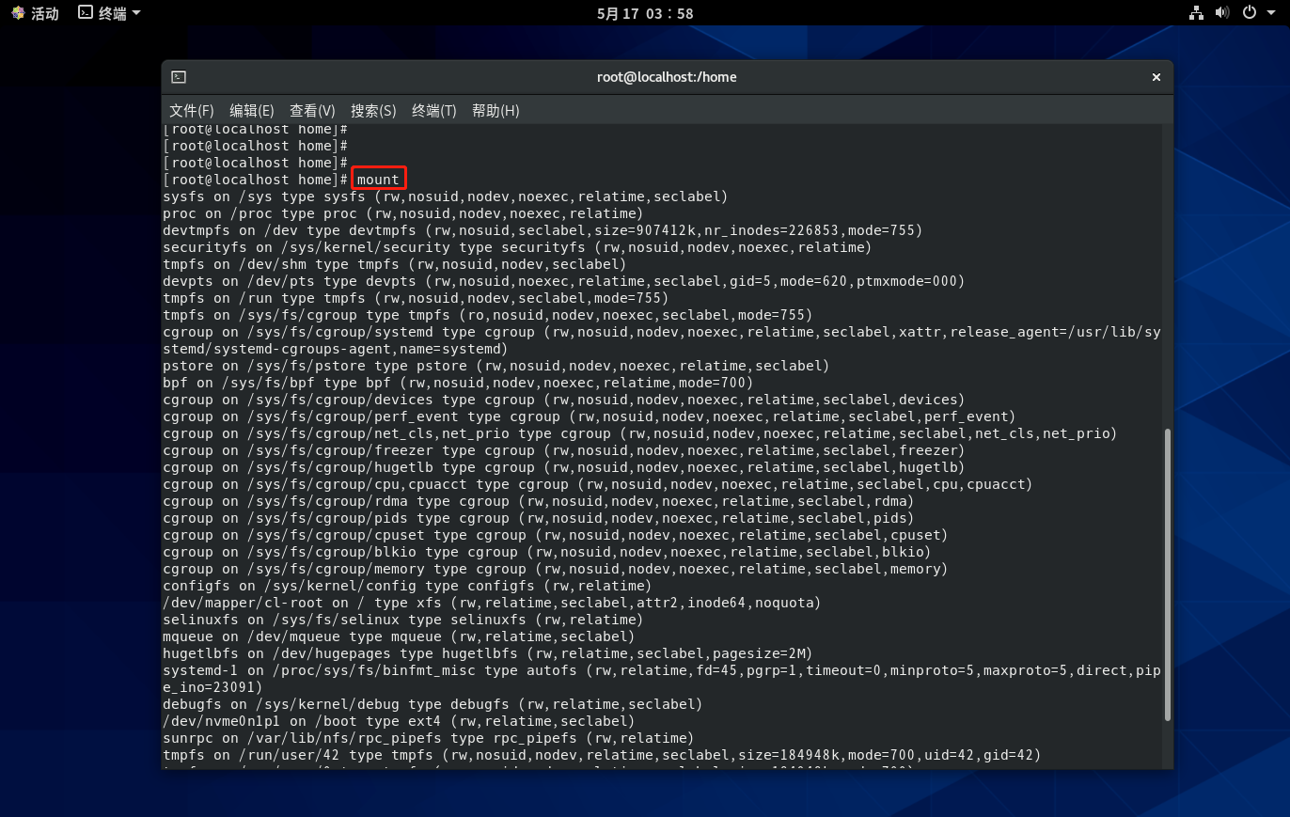This screenshot has height=817, width=1290.
Task: Open the 查看(V) menu
Action: coord(312,111)
